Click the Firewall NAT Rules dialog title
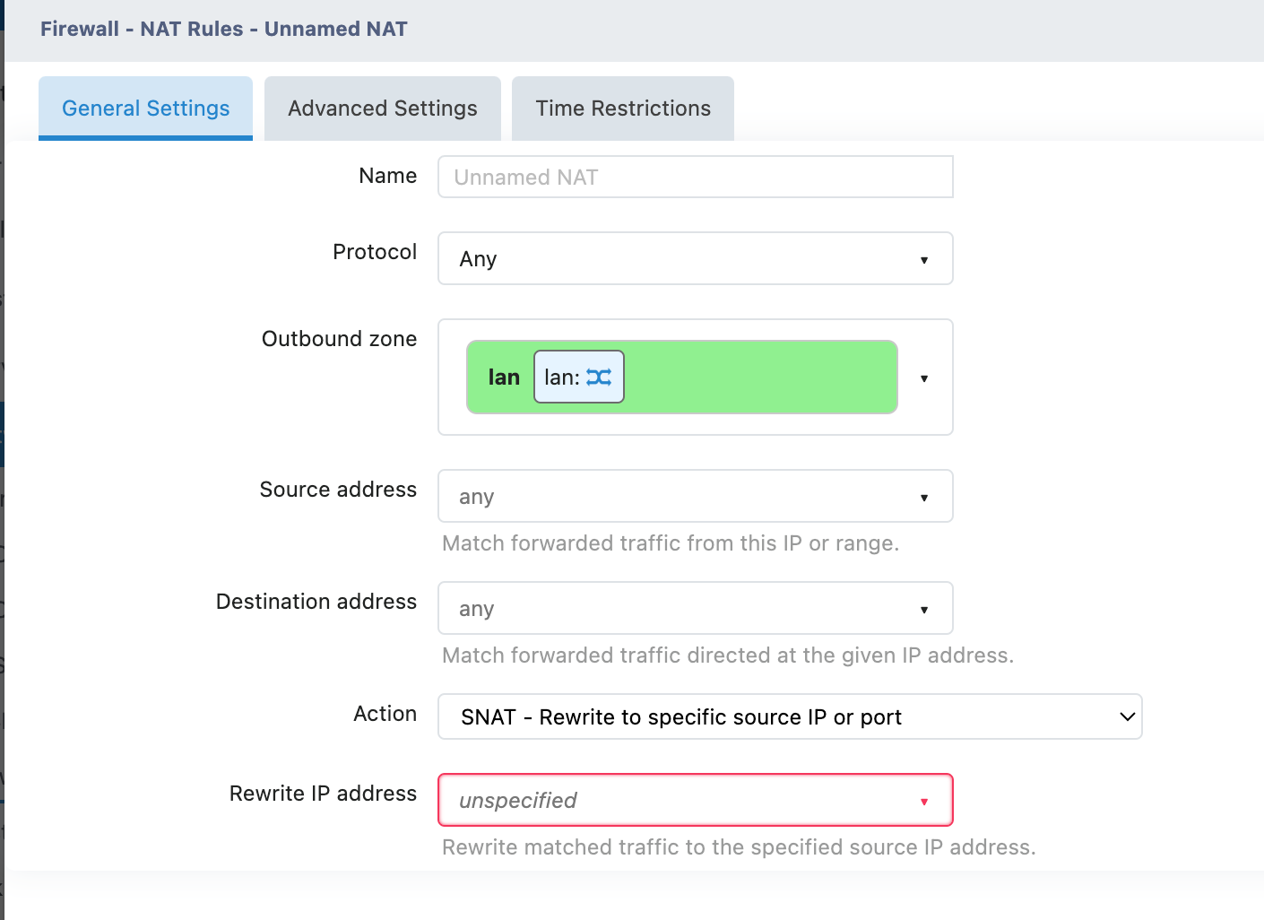1264x920 pixels. pos(224,29)
